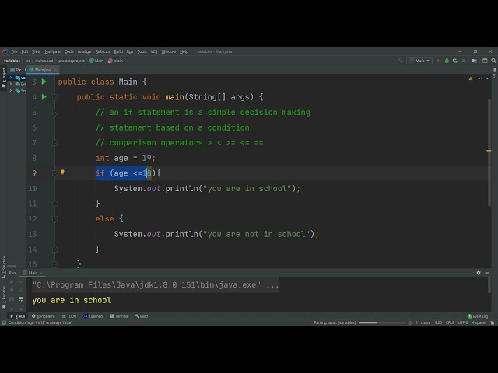Open the Build tool window button

point(142,316)
